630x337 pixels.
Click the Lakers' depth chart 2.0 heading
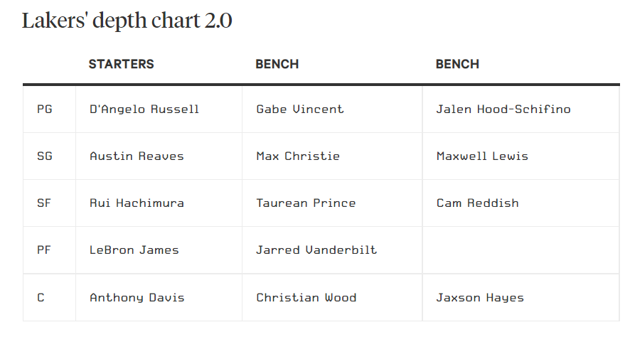(127, 21)
